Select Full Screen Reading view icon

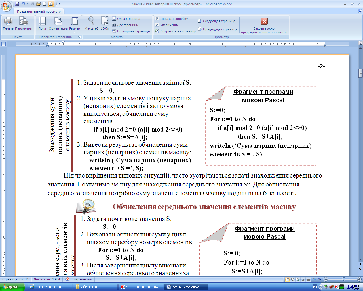(293, 279)
